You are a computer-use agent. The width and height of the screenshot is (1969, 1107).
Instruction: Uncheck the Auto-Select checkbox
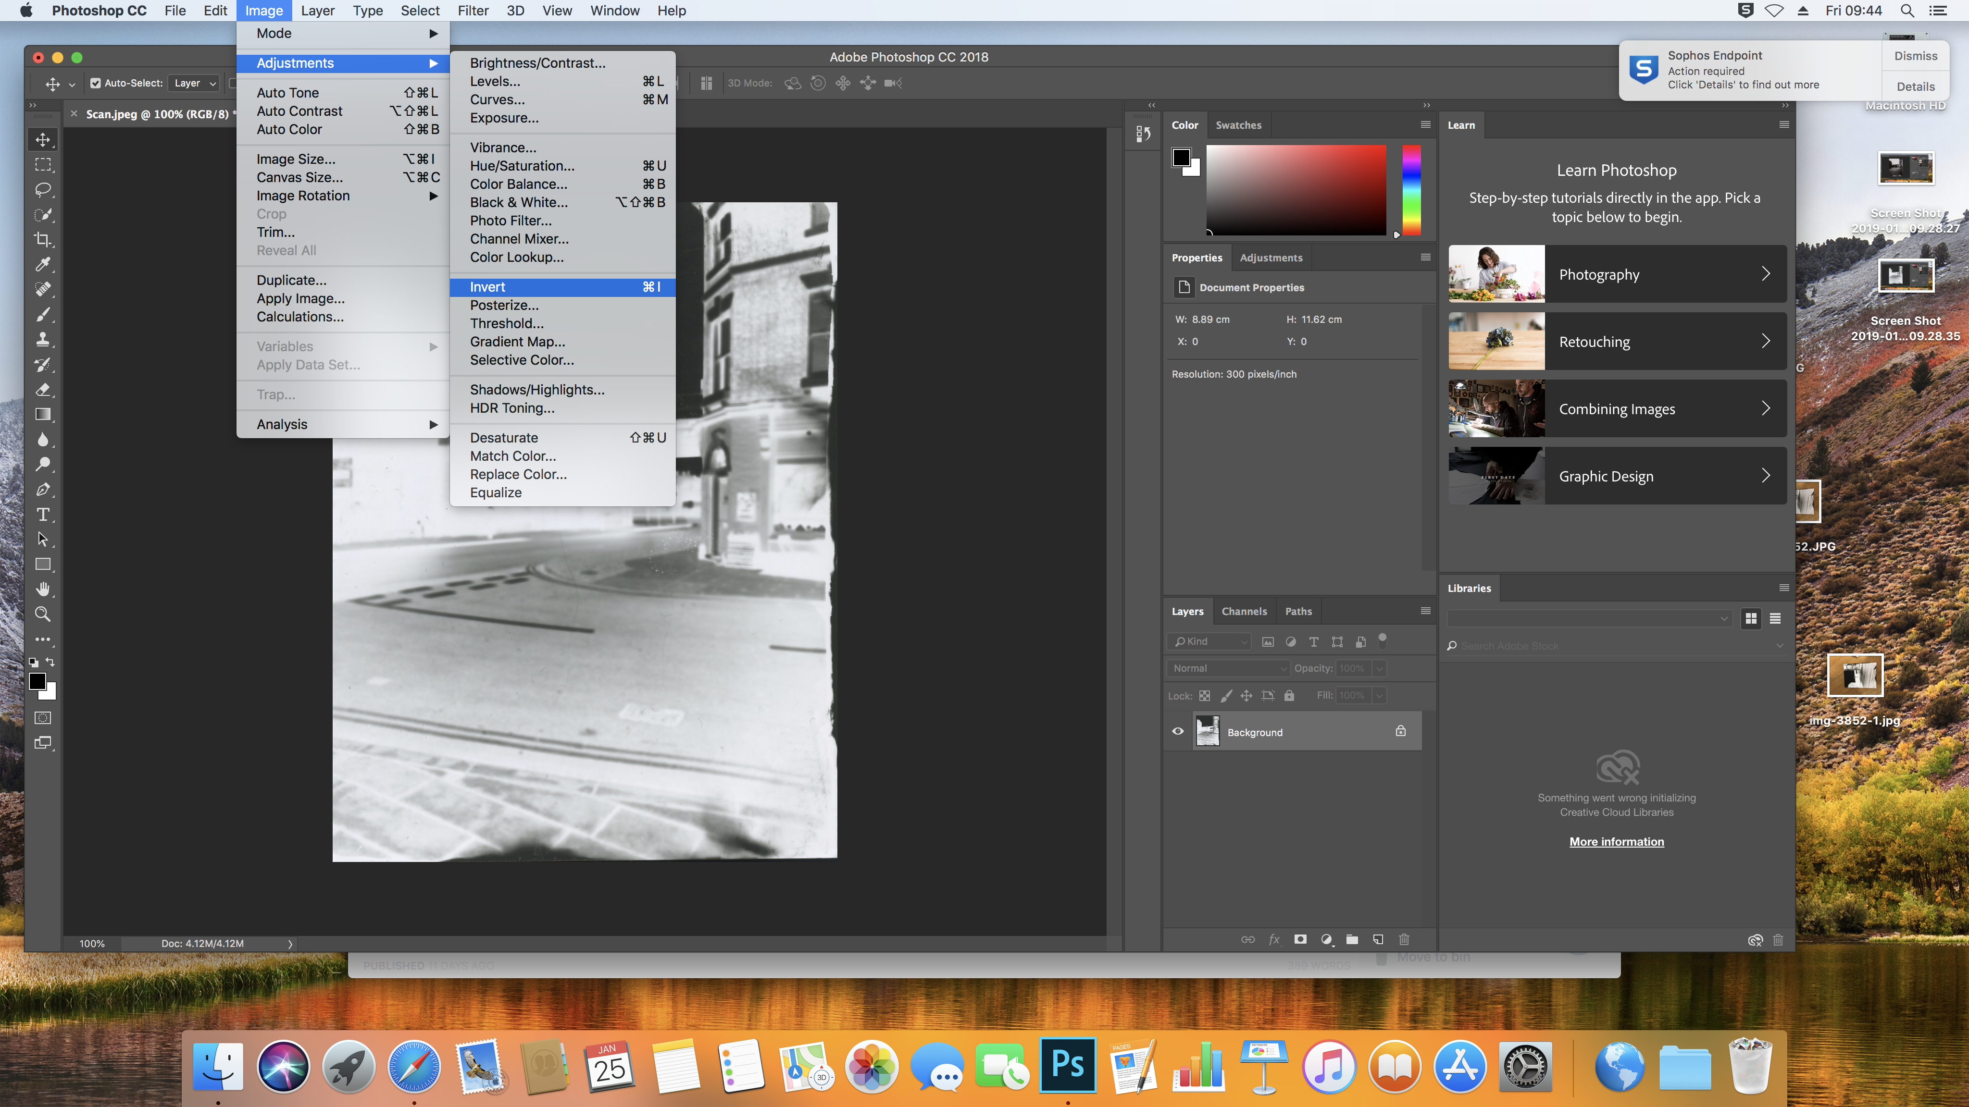point(96,83)
